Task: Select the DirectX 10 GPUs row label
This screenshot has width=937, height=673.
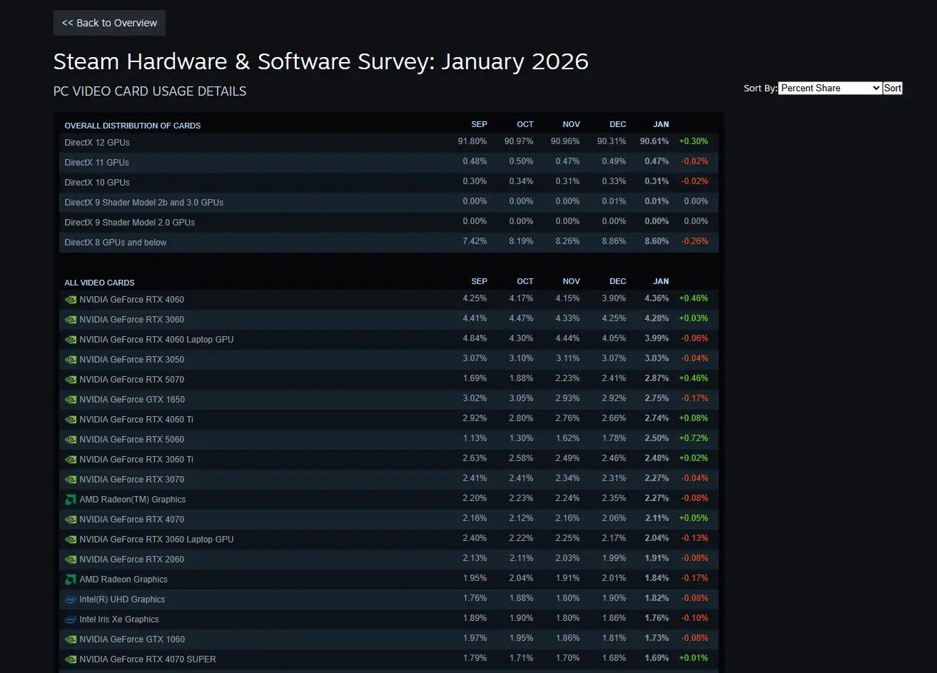Action: point(97,183)
